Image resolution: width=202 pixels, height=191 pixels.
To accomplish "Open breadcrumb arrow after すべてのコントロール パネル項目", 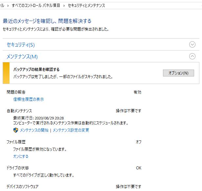I will tap(64, 6).
